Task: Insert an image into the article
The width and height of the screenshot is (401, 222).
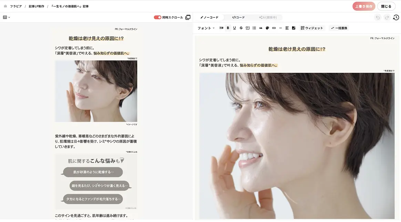Action: point(294,28)
